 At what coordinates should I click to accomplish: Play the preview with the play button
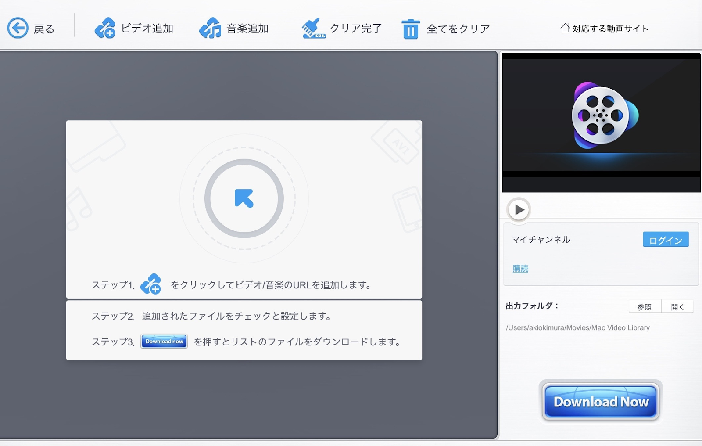tap(519, 210)
